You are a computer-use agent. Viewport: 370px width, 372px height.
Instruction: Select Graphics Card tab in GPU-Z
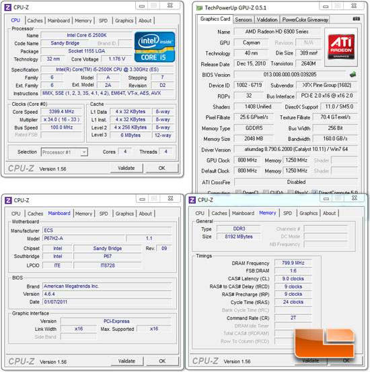point(215,19)
